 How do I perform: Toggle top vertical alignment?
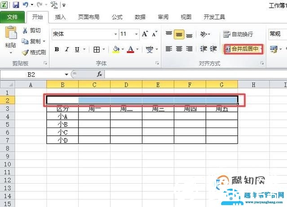click(169, 34)
